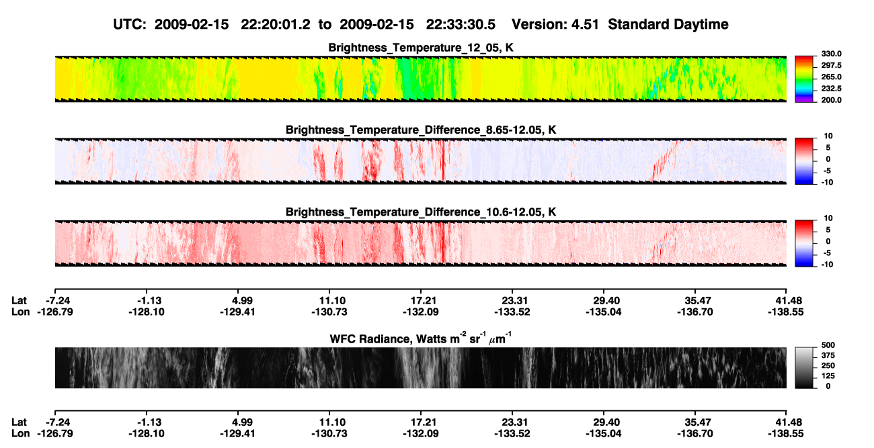Viewport: 874px width, 448px height.
Task: Click 'Standard Daytime' in the header
Action: tap(668, 24)
